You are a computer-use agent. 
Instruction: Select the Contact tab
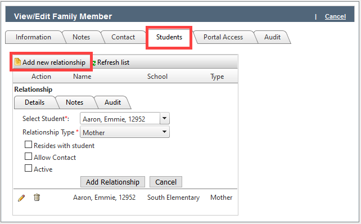pyautogui.click(x=123, y=37)
